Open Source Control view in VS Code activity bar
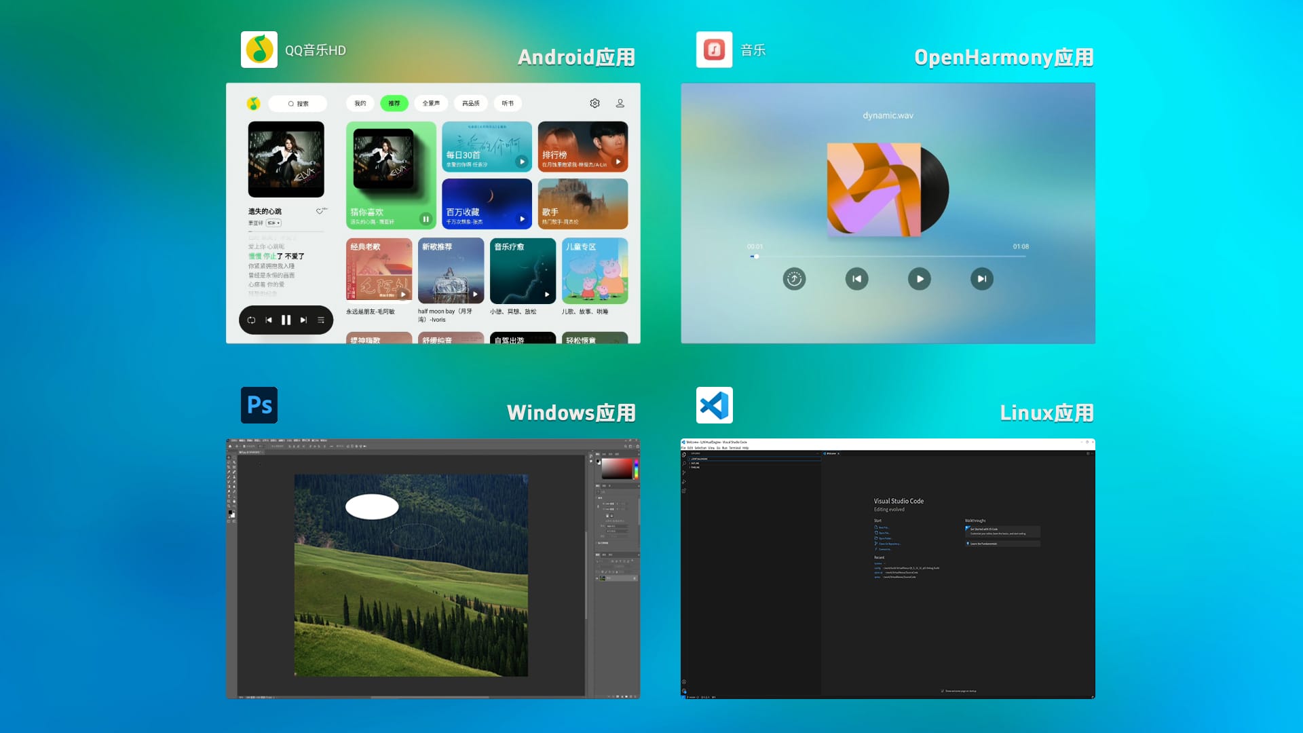Screen dimensions: 1303x733 [684, 473]
